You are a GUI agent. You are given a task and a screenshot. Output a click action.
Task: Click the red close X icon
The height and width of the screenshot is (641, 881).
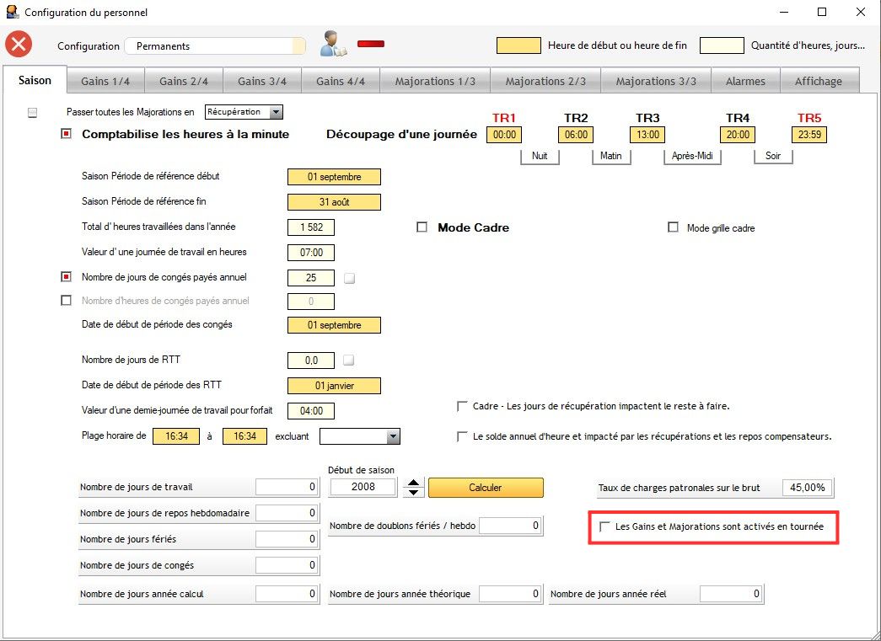coord(19,45)
